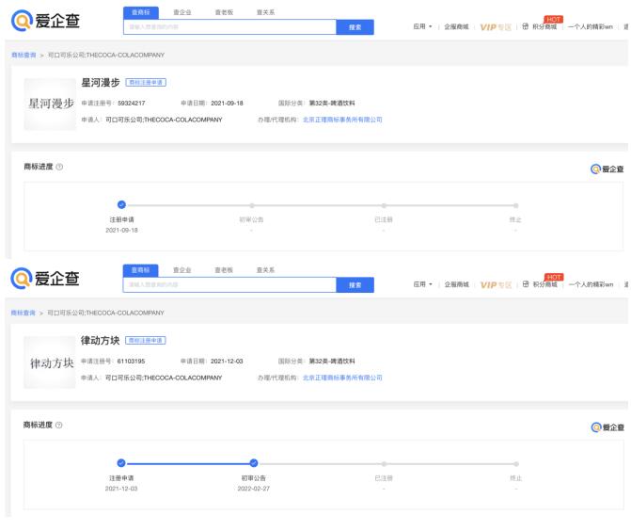Image resolution: width=631 pixels, height=531 pixels.
Task: Click the checked 初审公告 node dated 2022-02-27
Action: pos(254,463)
